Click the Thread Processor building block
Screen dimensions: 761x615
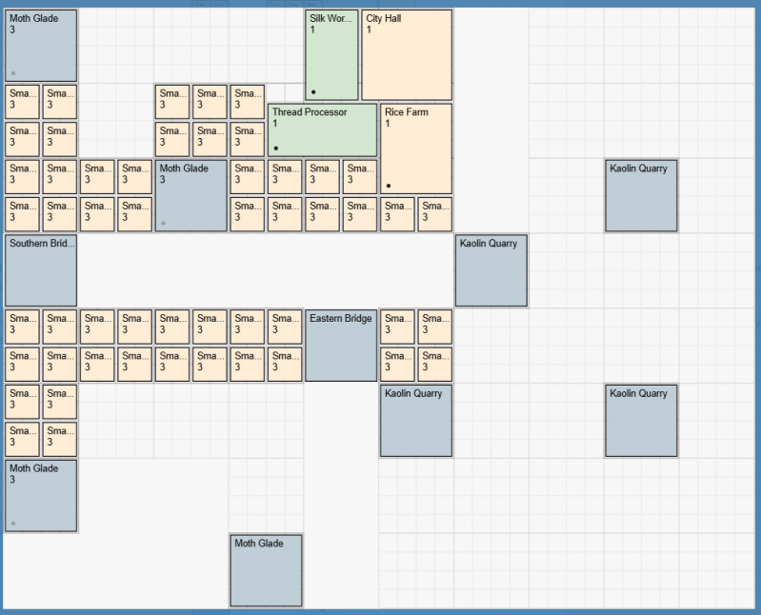pyautogui.click(x=322, y=130)
